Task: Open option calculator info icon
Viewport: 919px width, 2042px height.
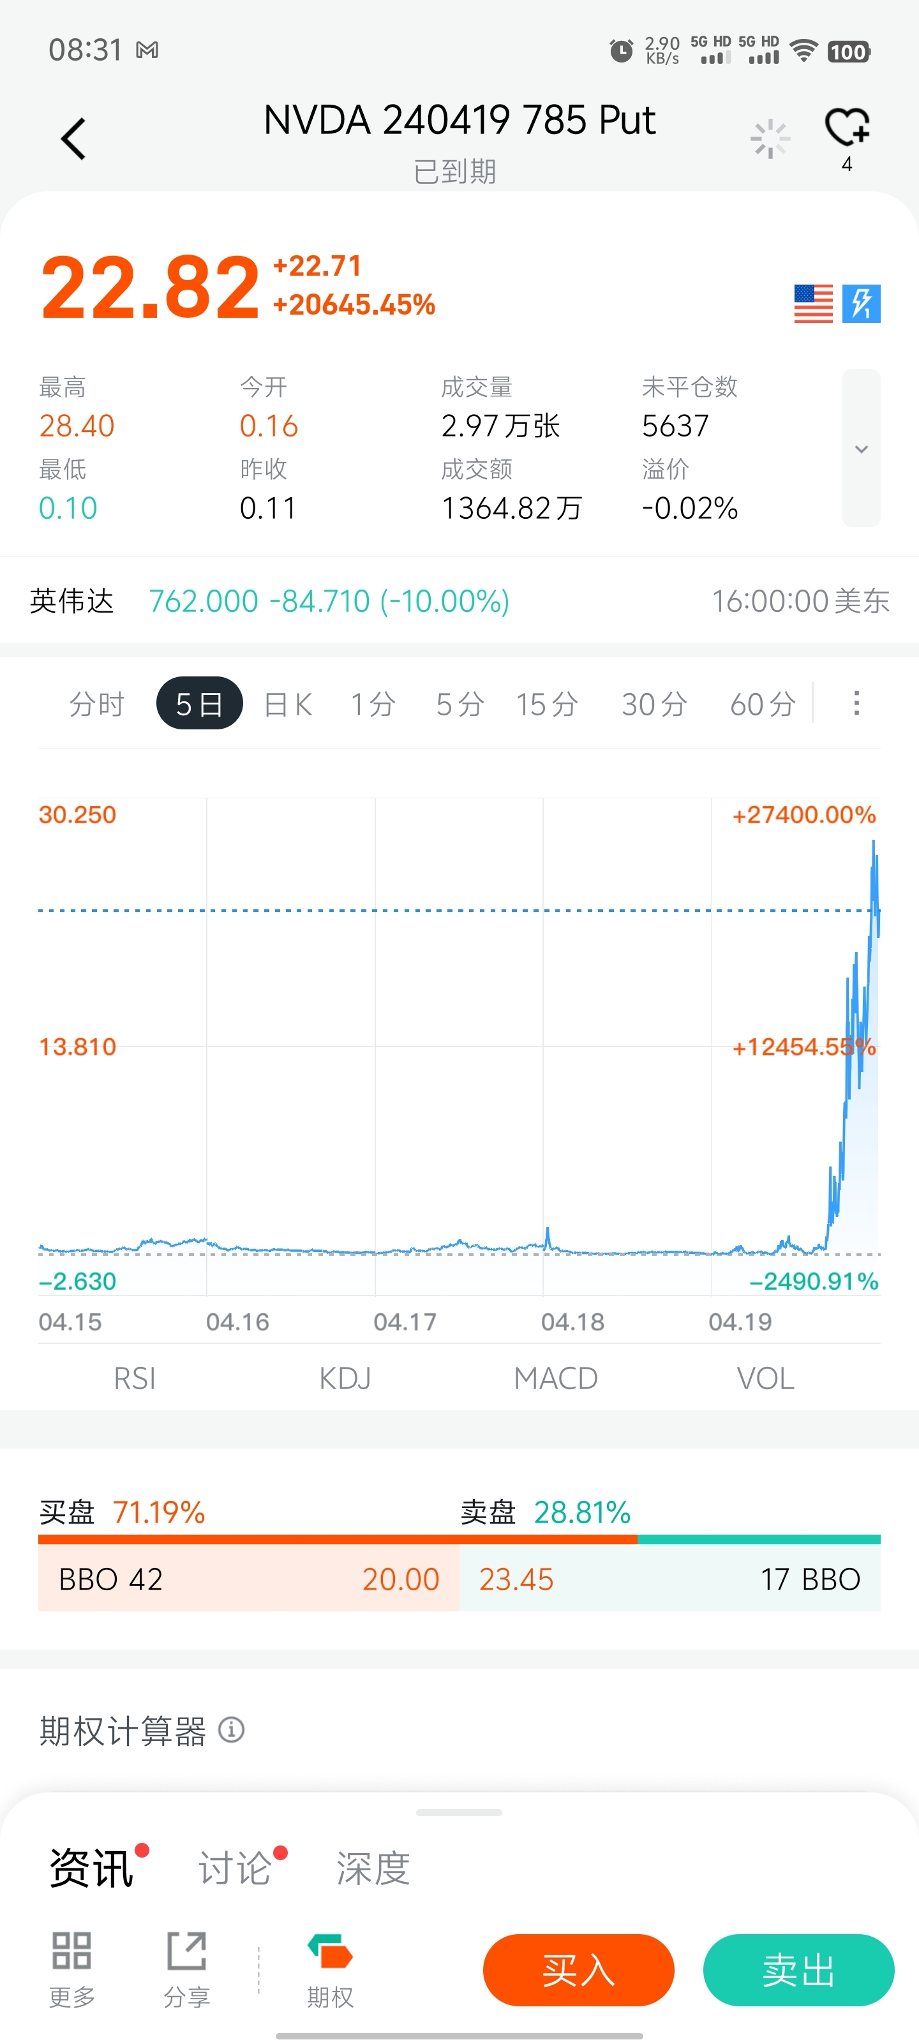Action: tap(231, 1730)
